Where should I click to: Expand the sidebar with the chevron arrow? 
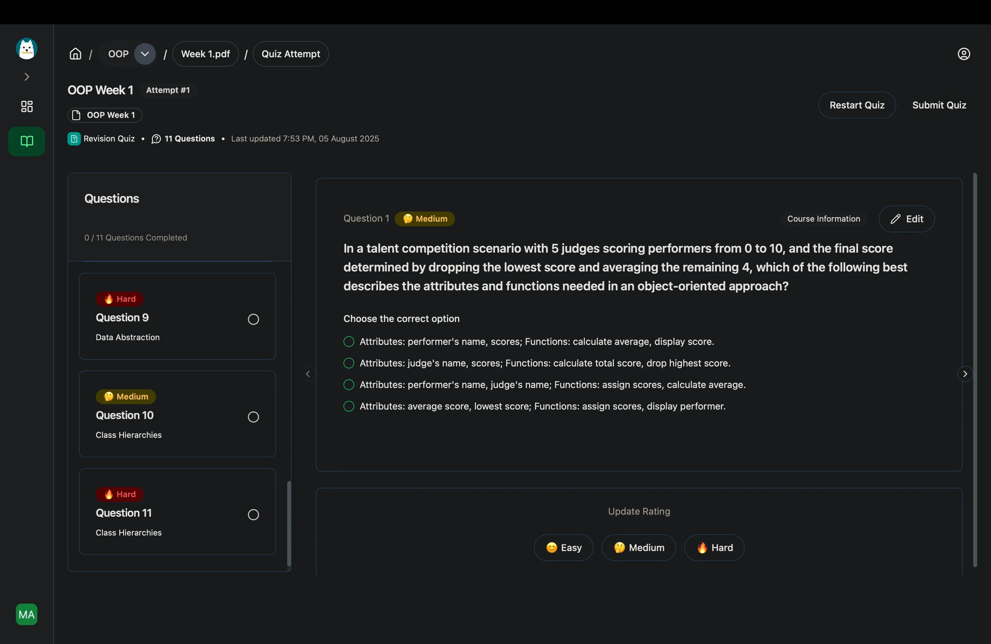tap(27, 77)
